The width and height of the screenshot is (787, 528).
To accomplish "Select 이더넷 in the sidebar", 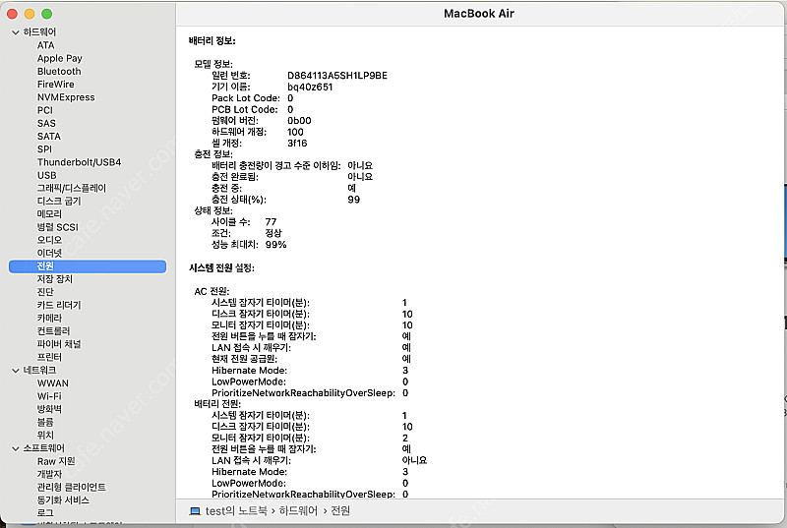I will 49,254.
